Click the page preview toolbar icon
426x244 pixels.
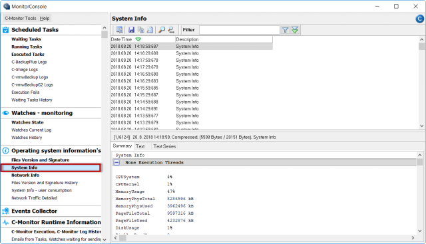pos(150,30)
